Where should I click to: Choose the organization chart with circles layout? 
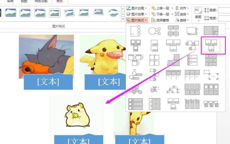tap(173, 89)
